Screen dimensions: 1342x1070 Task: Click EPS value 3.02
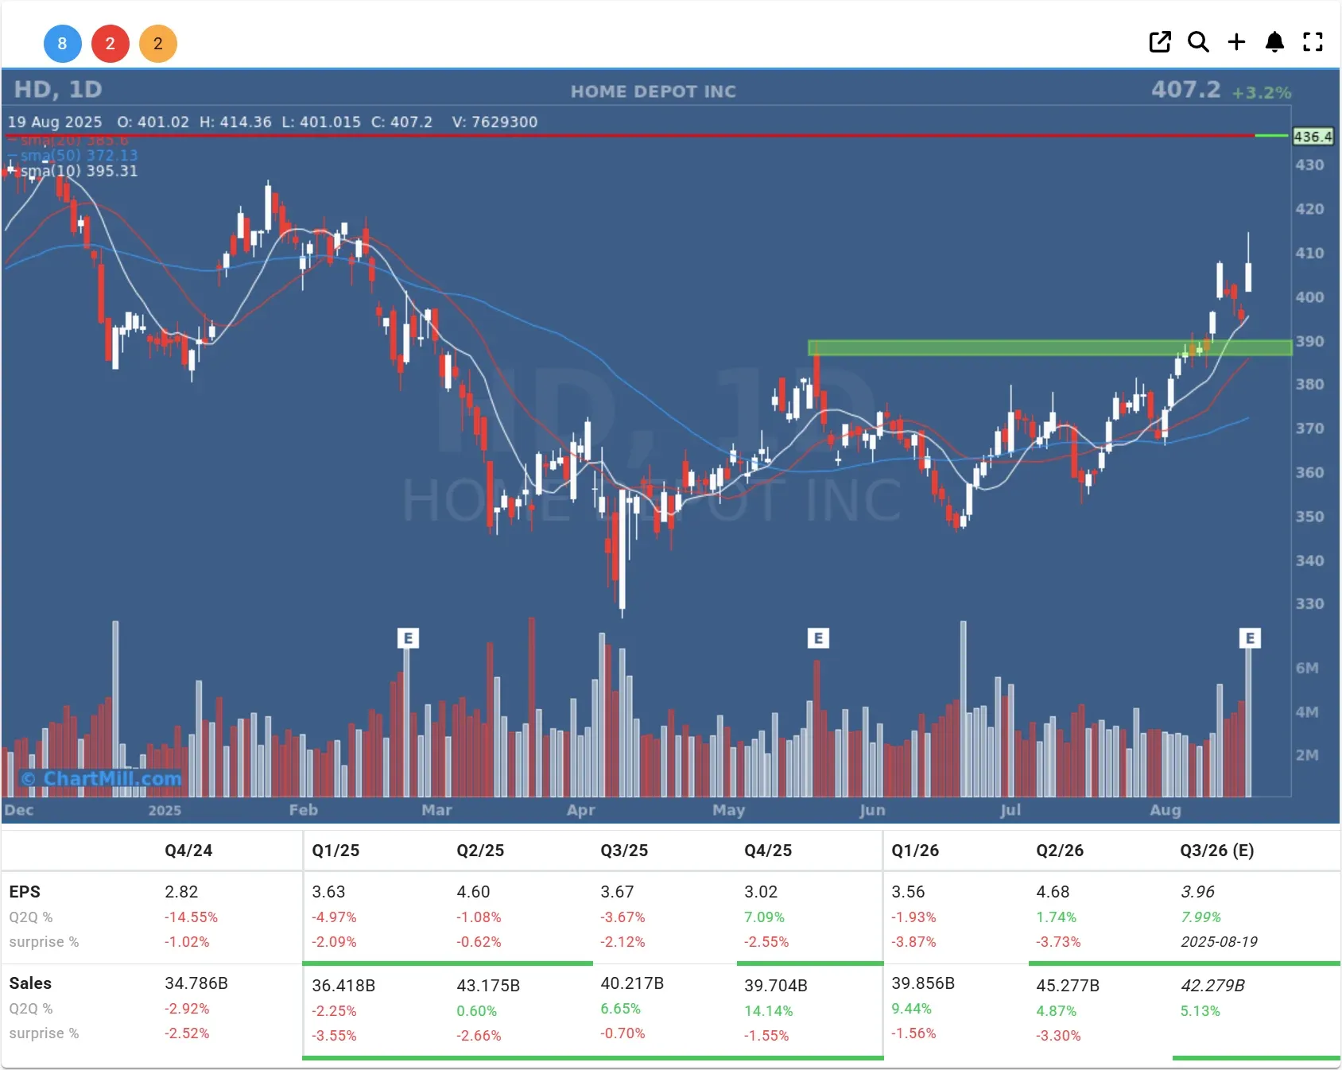tap(761, 892)
